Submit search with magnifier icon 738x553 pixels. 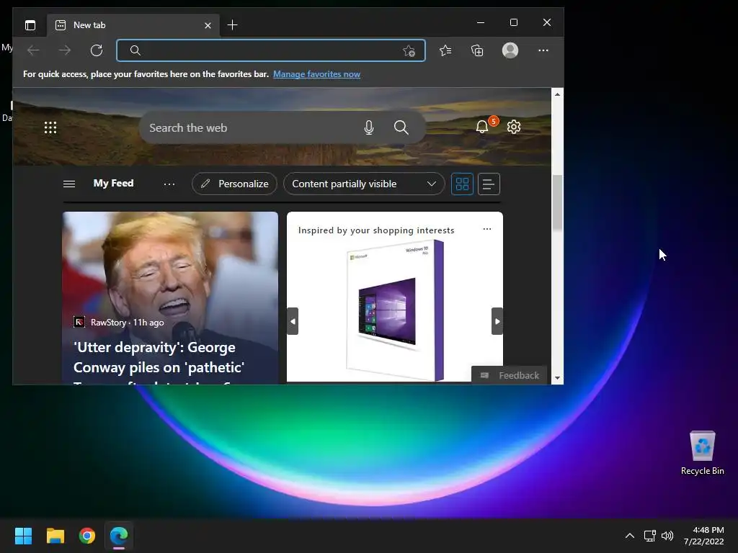(x=401, y=127)
